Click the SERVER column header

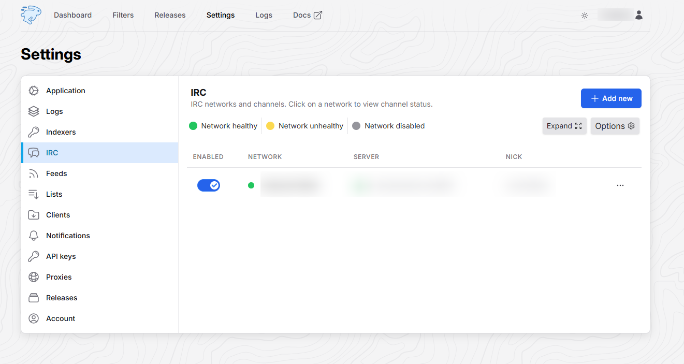(367, 157)
